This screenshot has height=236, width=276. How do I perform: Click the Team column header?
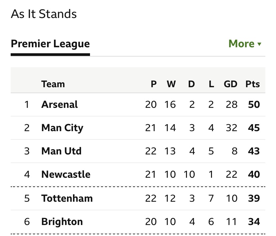pyautogui.click(x=53, y=84)
